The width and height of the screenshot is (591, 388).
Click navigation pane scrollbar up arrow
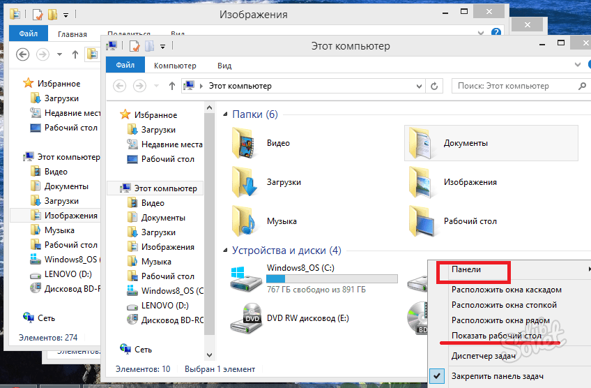[x=210, y=108]
